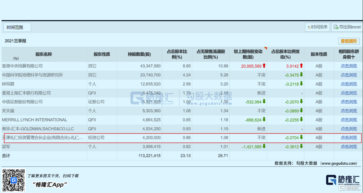This screenshot has width=363, height=193.
Task: Click the 占总股本比例变动(%) column header
Action: tap(285, 54)
